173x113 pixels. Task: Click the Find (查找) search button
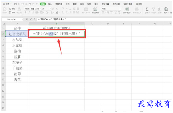click(139, 4)
